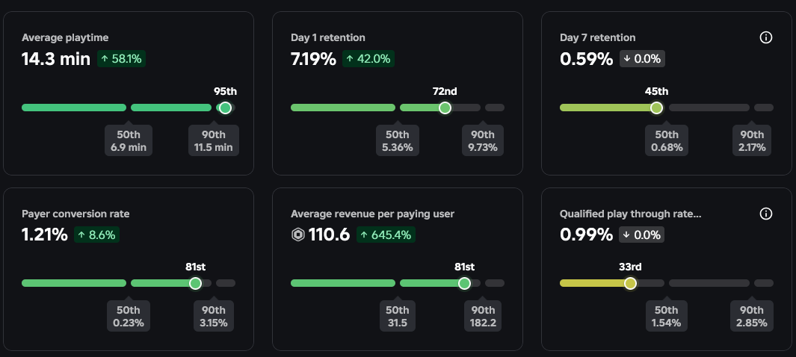The height and width of the screenshot is (357, 796).
Task: Open the Payer conversion rate card title
Action: (x=75, y=214)
